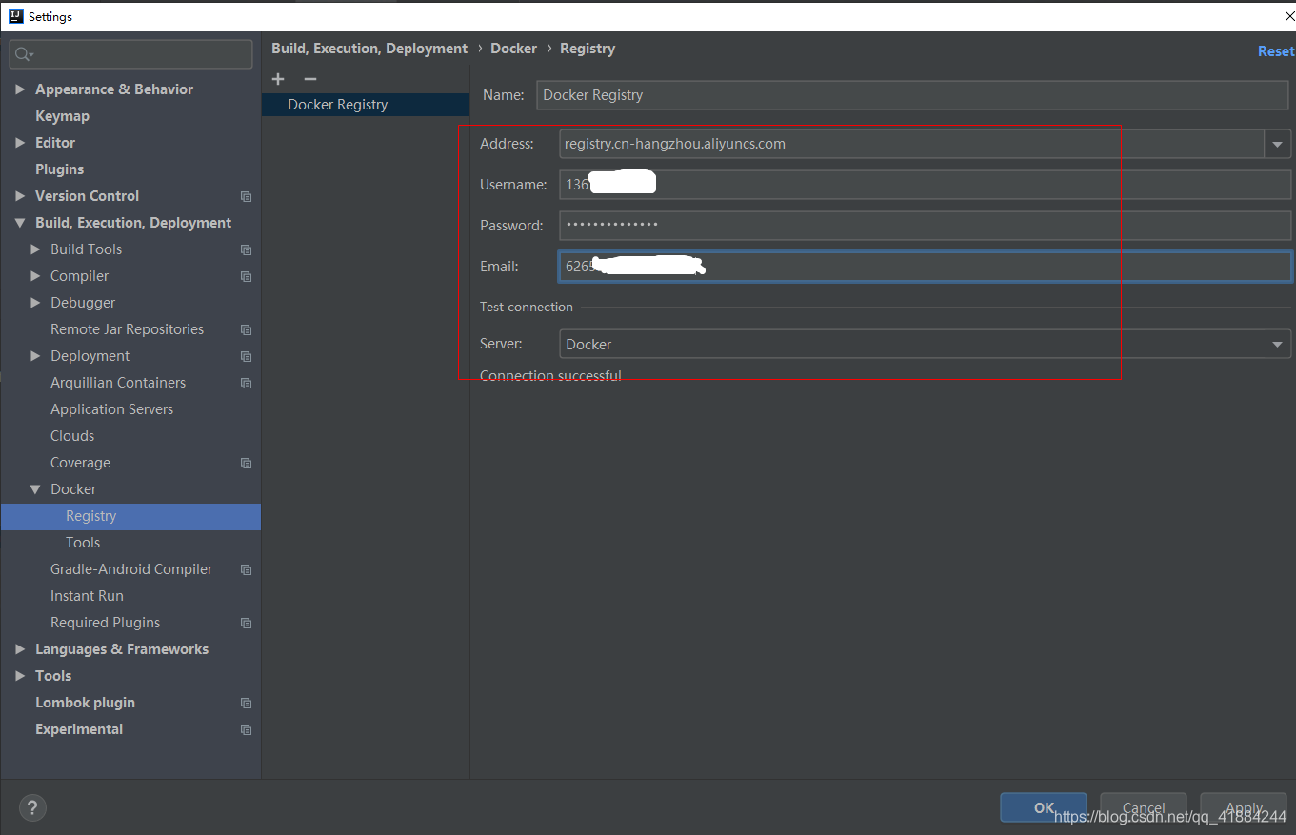Click the project-level icon beside Deployment
This screenshot has width=1296, height=835.
[246, 356]
